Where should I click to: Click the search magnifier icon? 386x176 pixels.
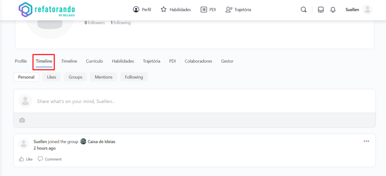[x=303, y=10]
